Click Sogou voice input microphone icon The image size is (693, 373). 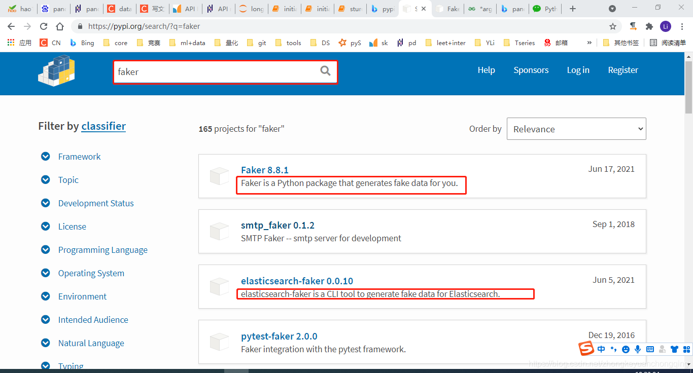638,349
